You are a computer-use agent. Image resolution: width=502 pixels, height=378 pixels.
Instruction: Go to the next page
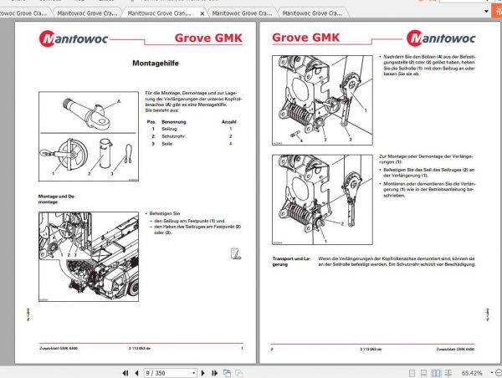point(203,373)
